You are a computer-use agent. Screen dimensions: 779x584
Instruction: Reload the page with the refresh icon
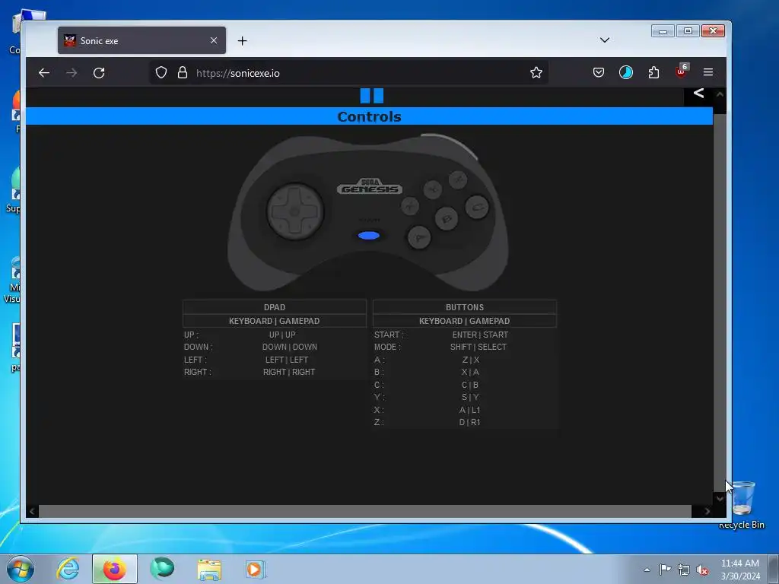99,73
